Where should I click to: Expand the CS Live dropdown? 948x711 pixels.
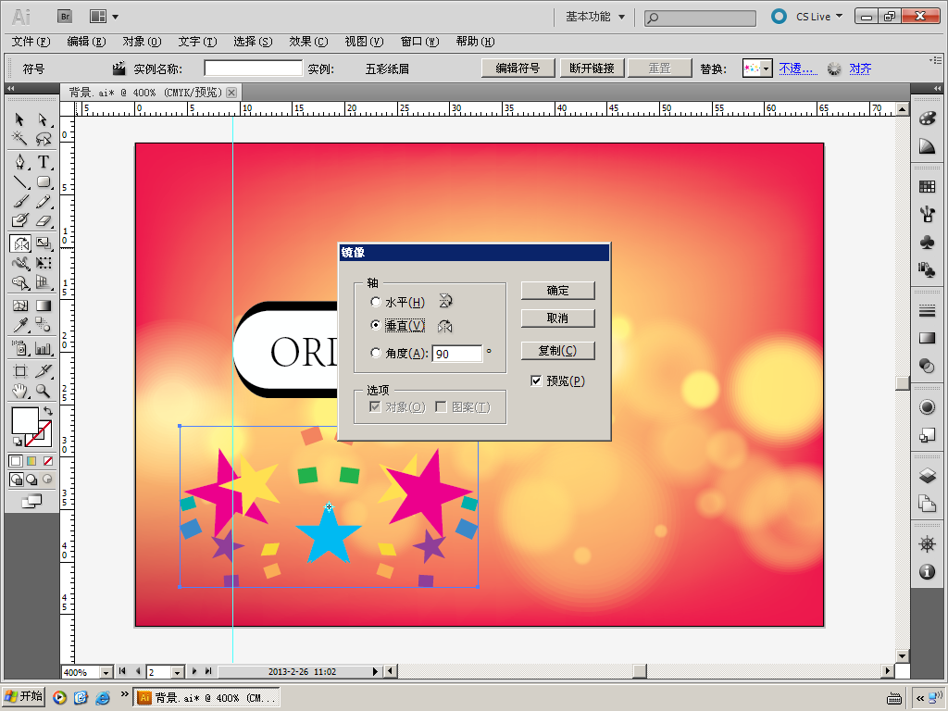pos(819,17)
